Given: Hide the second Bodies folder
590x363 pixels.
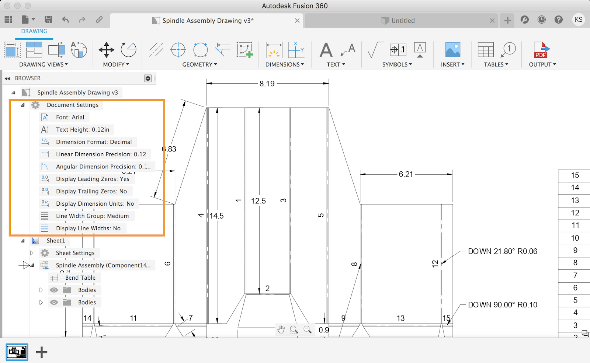Looking at the screenshot, I should tap(54, 302).
